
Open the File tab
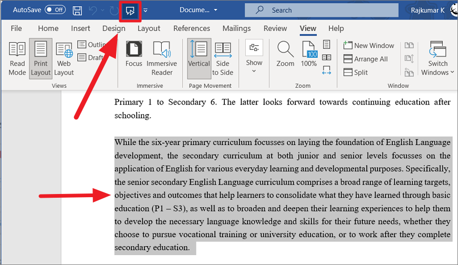coord(16,28)
